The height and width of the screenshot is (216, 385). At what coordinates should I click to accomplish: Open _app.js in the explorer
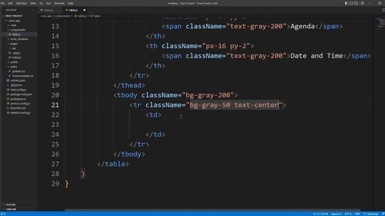(x=16, y=53)
